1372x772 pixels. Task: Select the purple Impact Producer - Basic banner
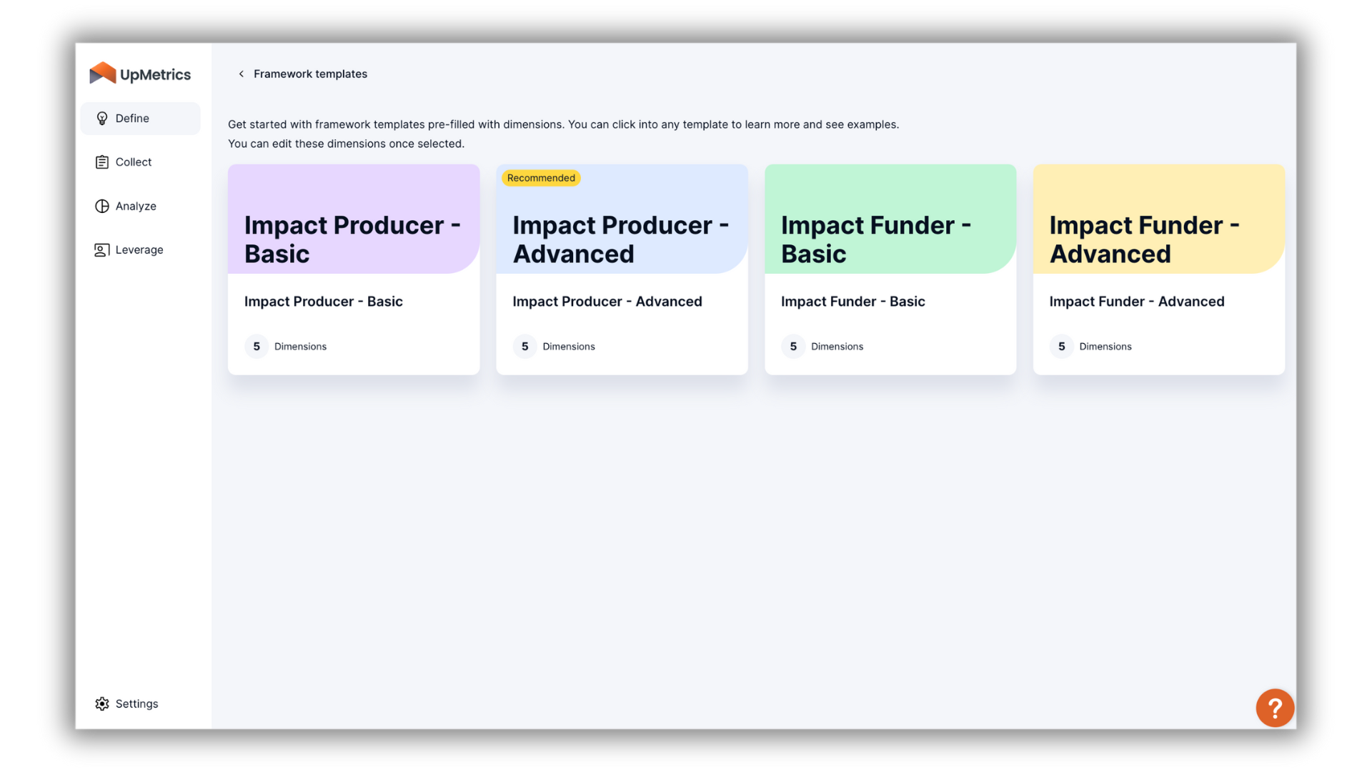click(x=354, y=219)
